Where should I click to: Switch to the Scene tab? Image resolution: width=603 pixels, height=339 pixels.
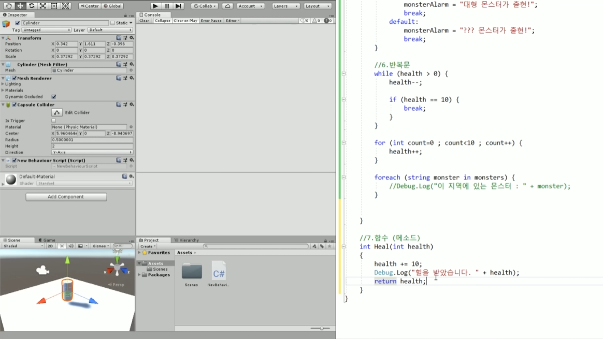tap(12, 240)
